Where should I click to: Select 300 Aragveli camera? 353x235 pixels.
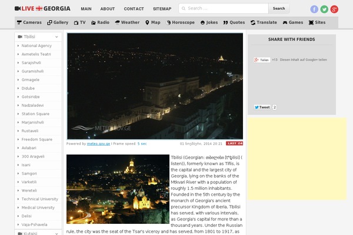33,156
